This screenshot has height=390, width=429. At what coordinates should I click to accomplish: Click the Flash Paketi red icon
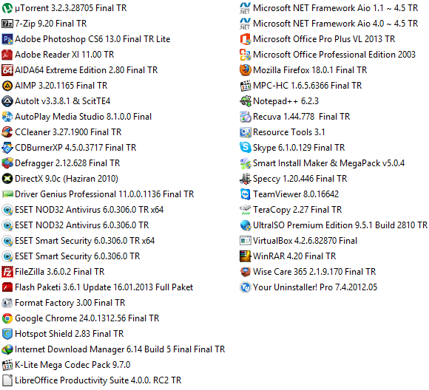coord(7,287)
